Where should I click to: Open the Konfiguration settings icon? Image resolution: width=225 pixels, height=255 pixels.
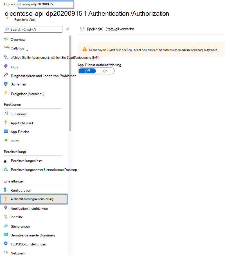click(x=6, y=190)
